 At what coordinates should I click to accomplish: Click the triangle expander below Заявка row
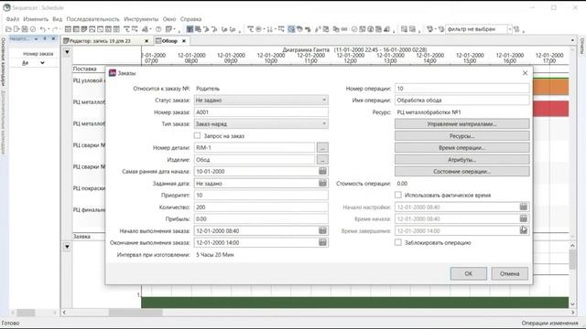tap(67, 247)
